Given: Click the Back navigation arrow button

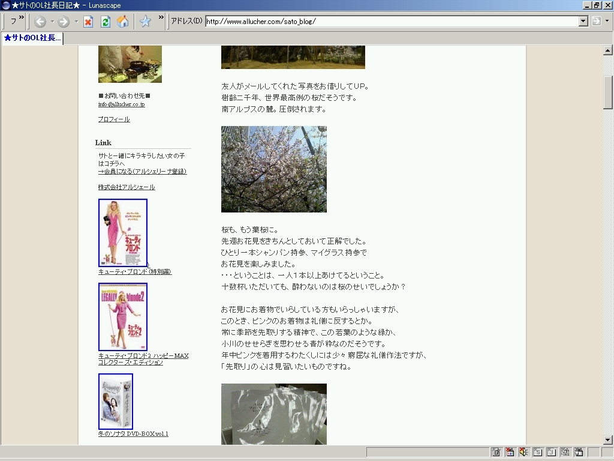Looking at the screenshot, I should tap(40, 22).
